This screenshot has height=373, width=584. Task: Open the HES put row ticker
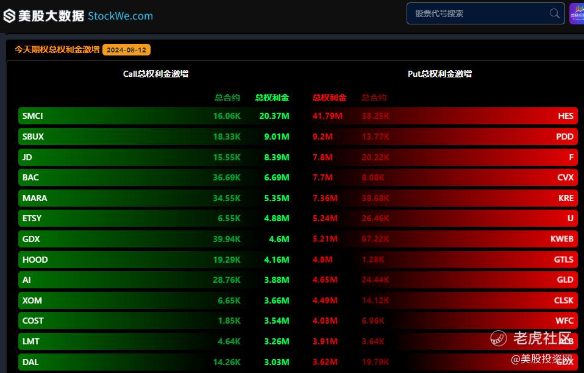tap(566, 116)
